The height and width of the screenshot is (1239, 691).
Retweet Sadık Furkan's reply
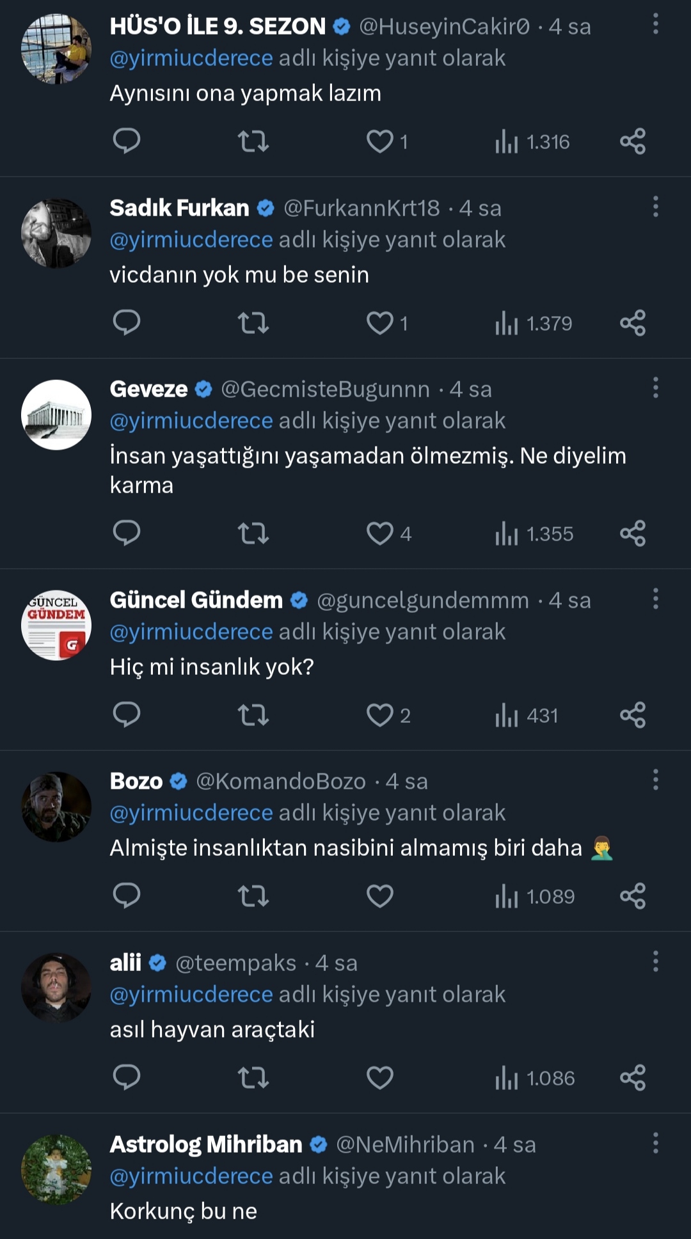253,322
